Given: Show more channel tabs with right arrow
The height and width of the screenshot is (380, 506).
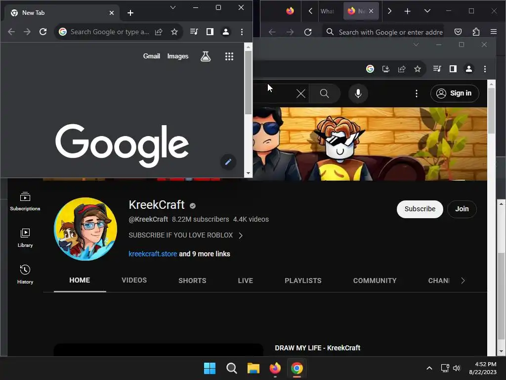Looking at the screenshot, I should (463, 281).
